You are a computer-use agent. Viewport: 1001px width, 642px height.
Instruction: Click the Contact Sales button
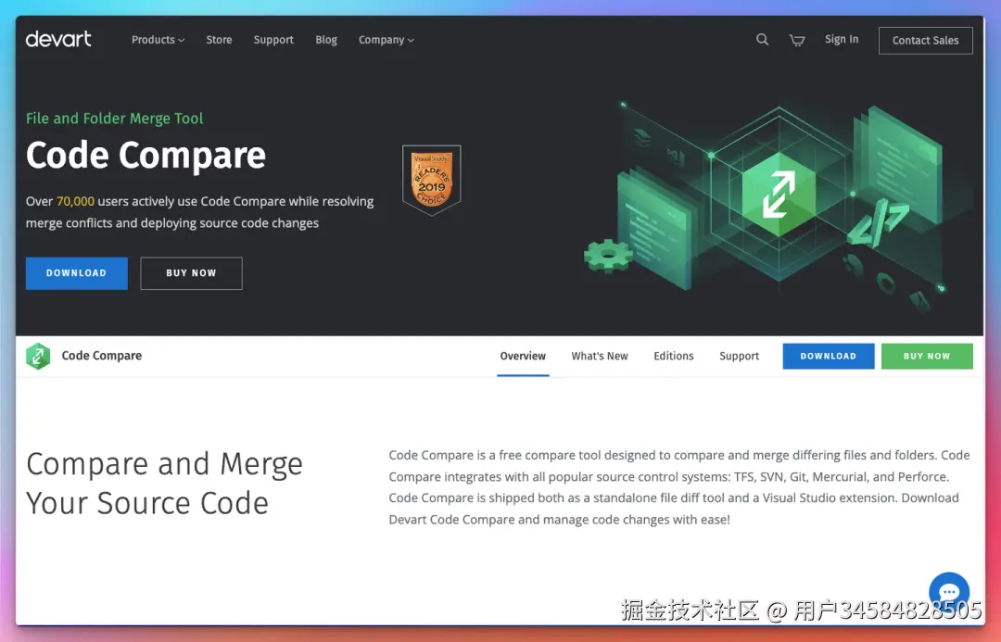coord(926,40)
